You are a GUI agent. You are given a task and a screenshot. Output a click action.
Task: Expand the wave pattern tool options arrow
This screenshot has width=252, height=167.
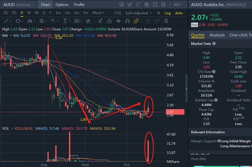click(x=34, y=21)
